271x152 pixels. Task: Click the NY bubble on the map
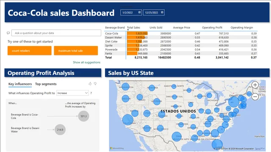click(x=234, y=102)
